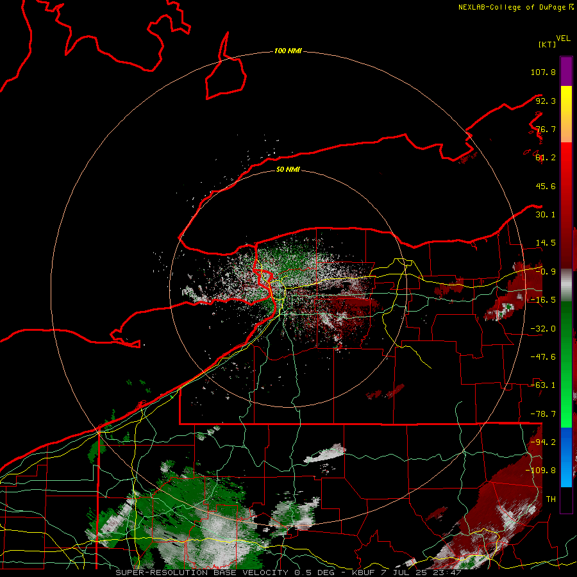Click the -109.8 value on velocity scale
The image size is (577, 577).
[x=541, y=471]
